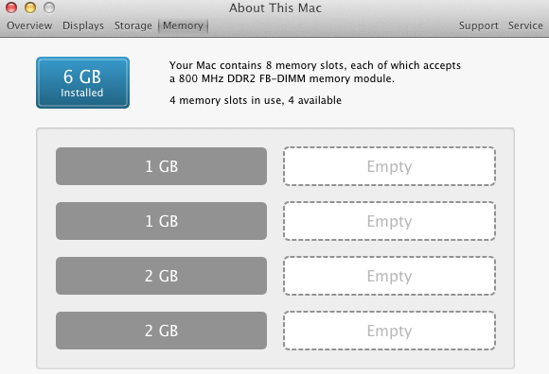Select the bottom 2 GB memory slot
This screenshot has width=549, height=374.
(162, 331)
